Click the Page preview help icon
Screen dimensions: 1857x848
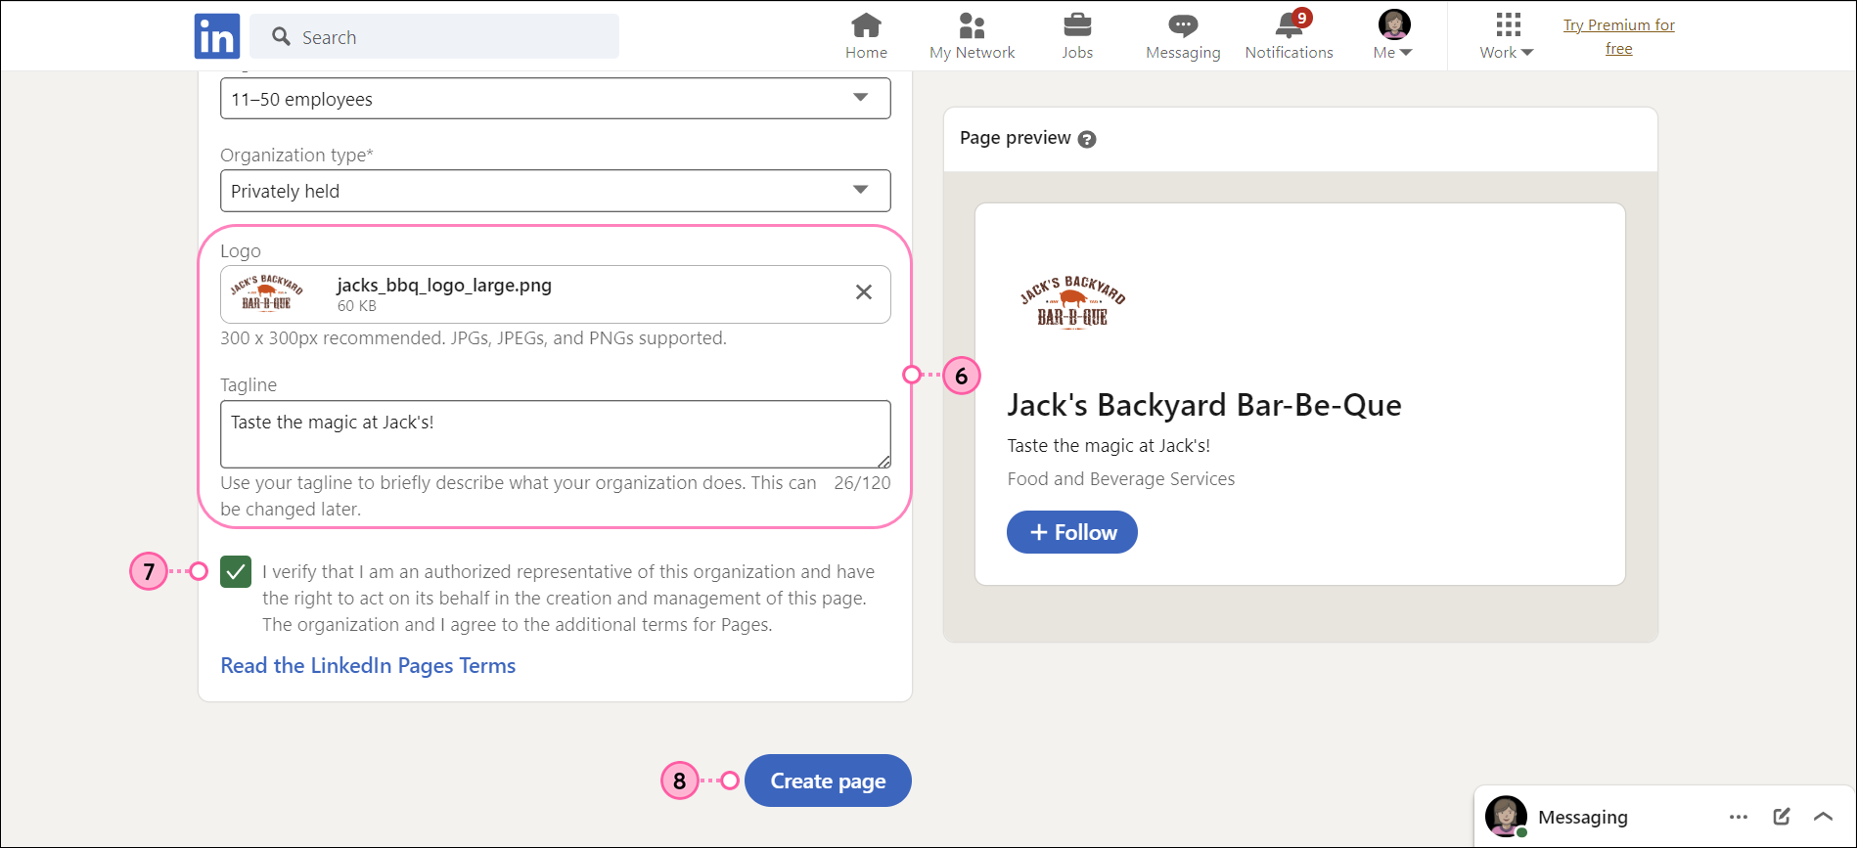click(1087, 139)
